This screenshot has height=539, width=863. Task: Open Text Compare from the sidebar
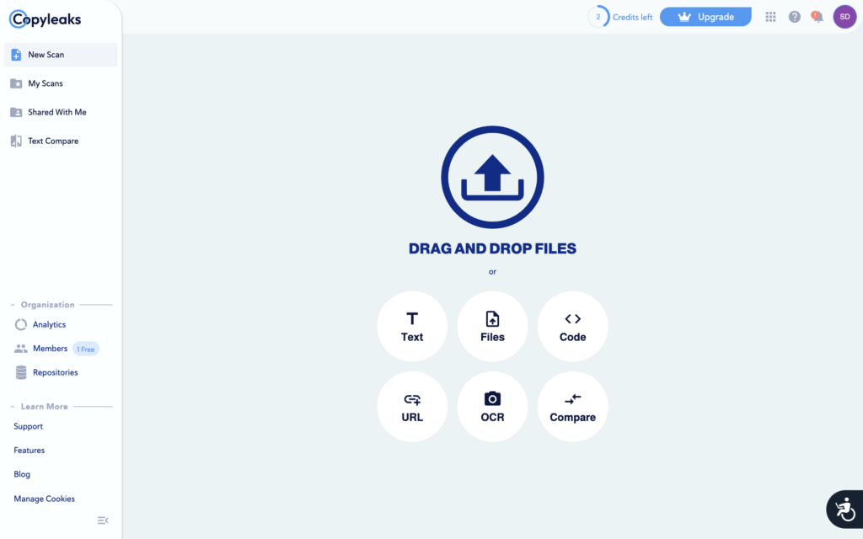pyautogui.click(x=52, y=140)
